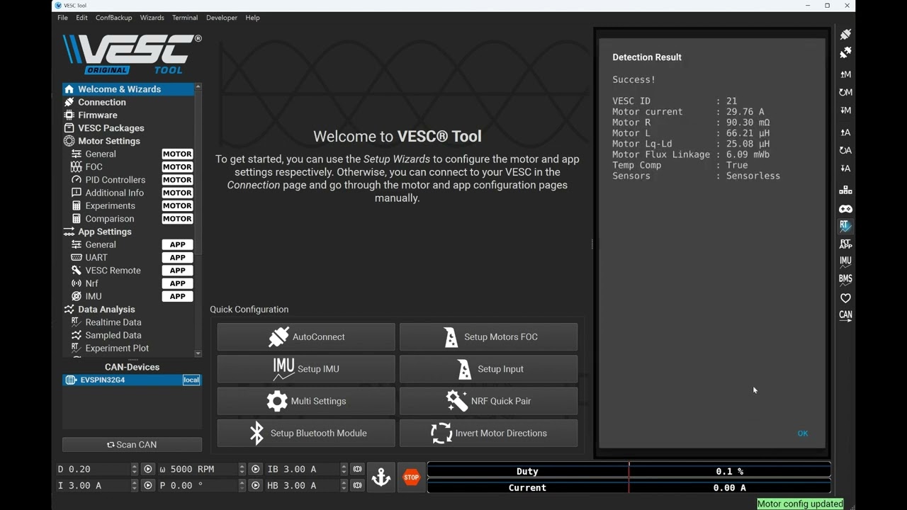The width and height of the screenshot is (907, 510).
Task: Toggle keyboard control gamepad icon
Action: point(845,208)
